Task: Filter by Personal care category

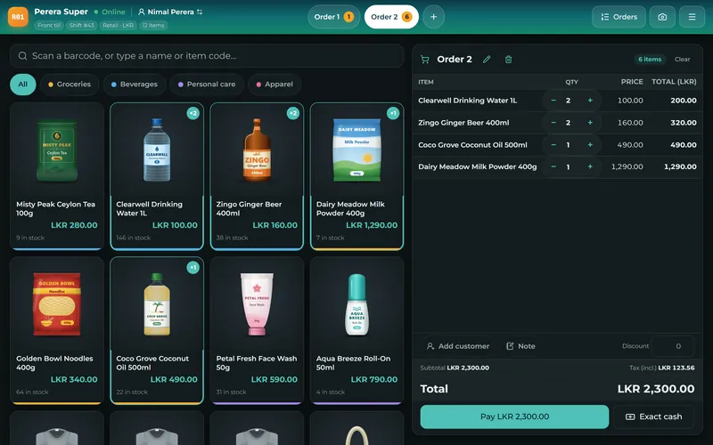Action: coord(207,85)
